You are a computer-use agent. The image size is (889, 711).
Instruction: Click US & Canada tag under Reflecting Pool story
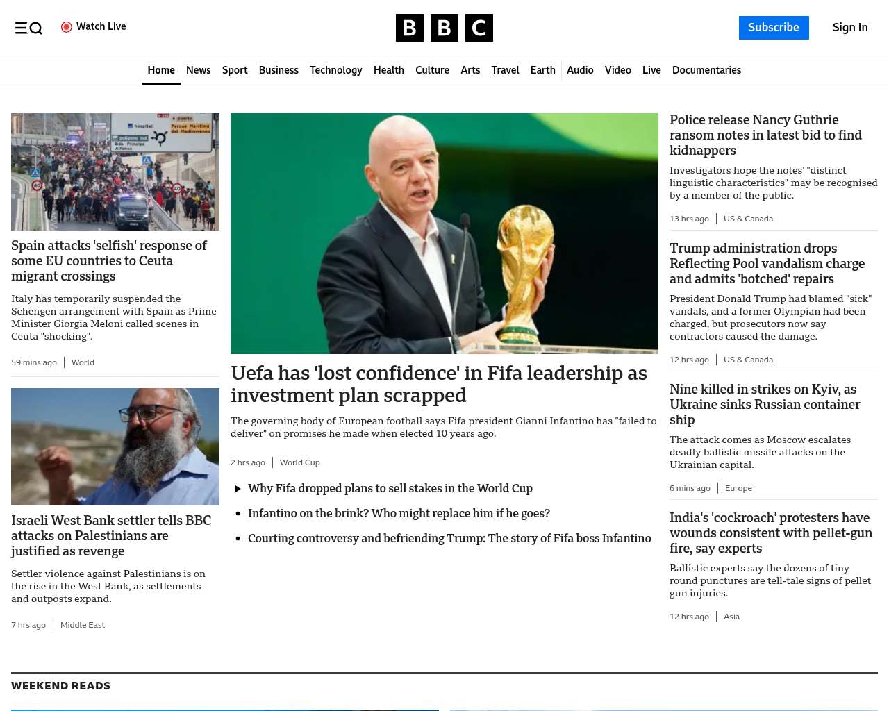(x=748, y=360)
